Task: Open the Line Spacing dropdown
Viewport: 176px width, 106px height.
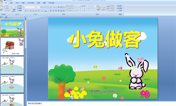Action: pos(64,7)
